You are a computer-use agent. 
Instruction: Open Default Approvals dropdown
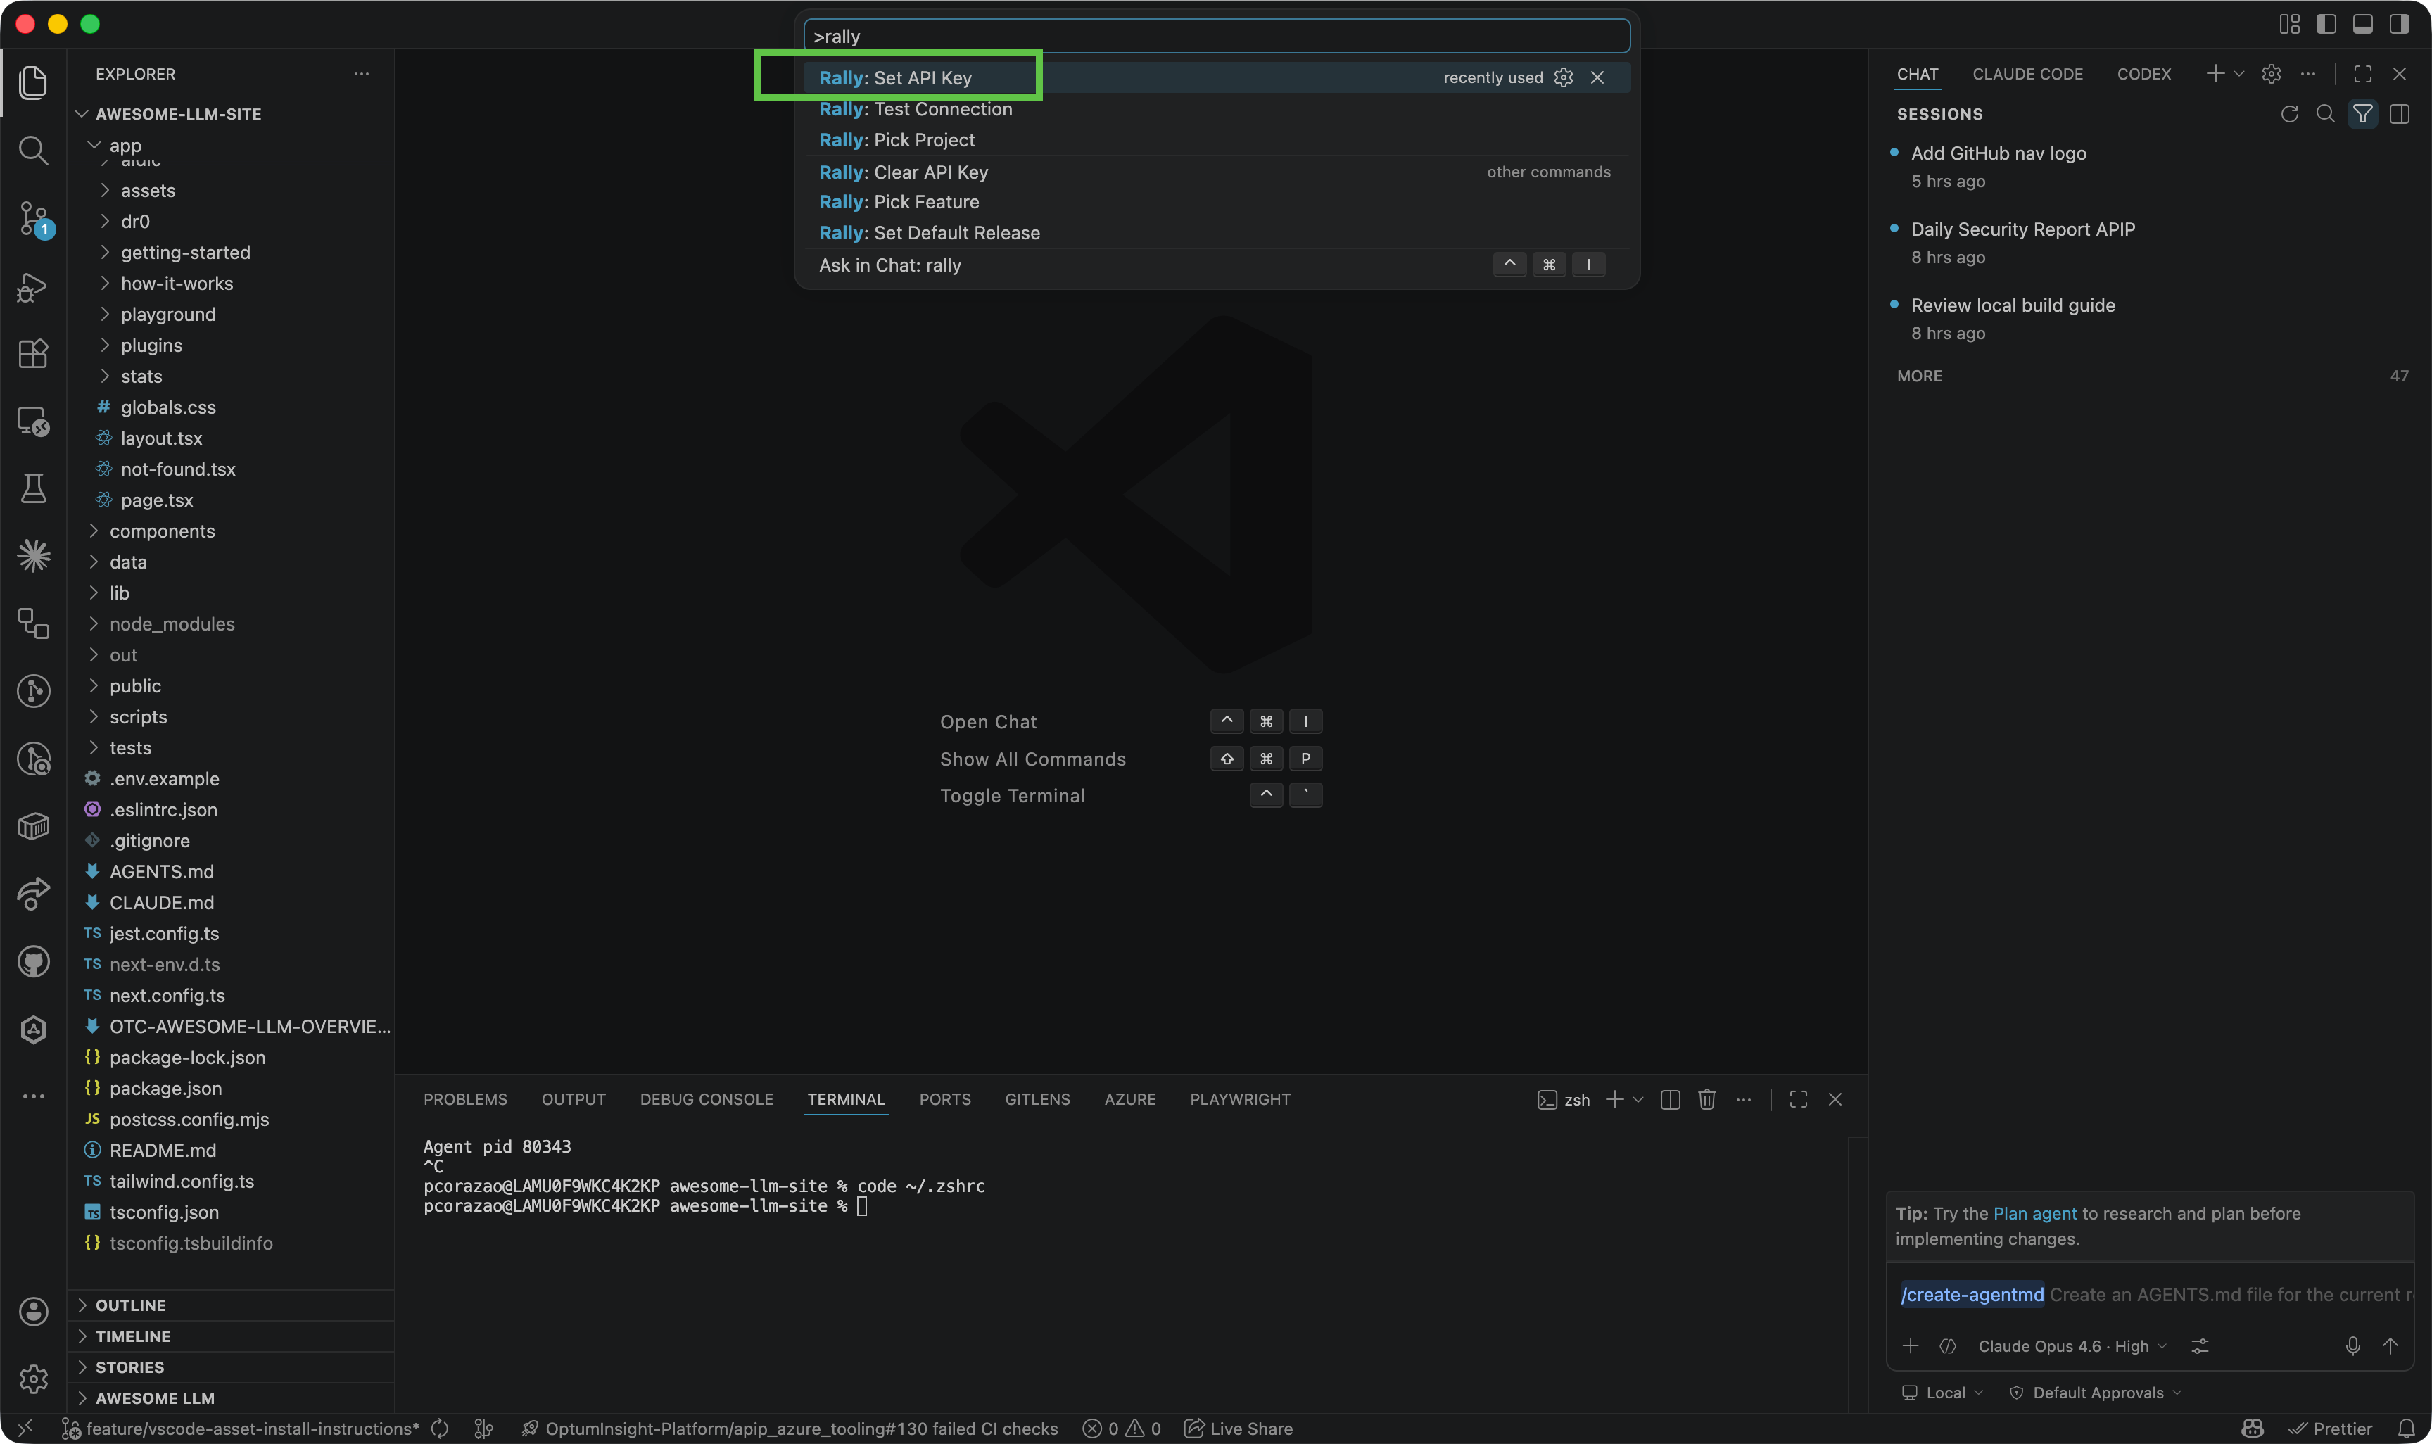pyautogui.click(x=2096, y=1393)
